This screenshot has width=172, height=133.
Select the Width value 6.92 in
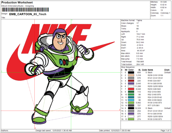[x=163, y=7]
